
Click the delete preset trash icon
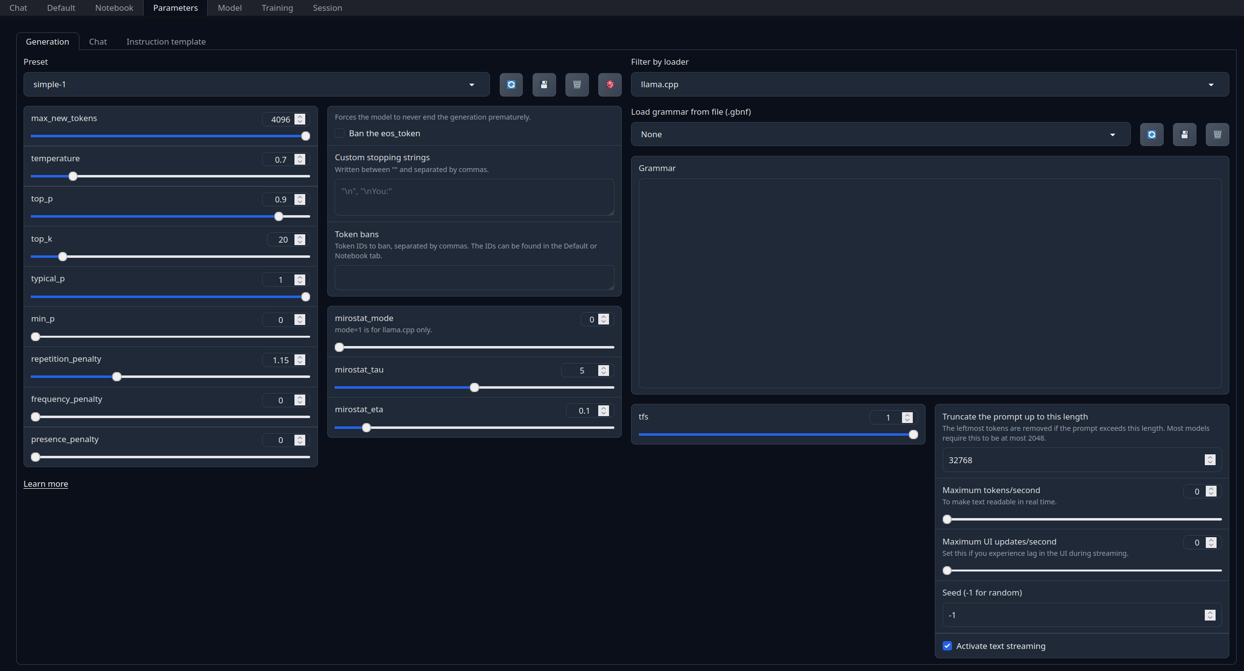click(x=577, y=85)
